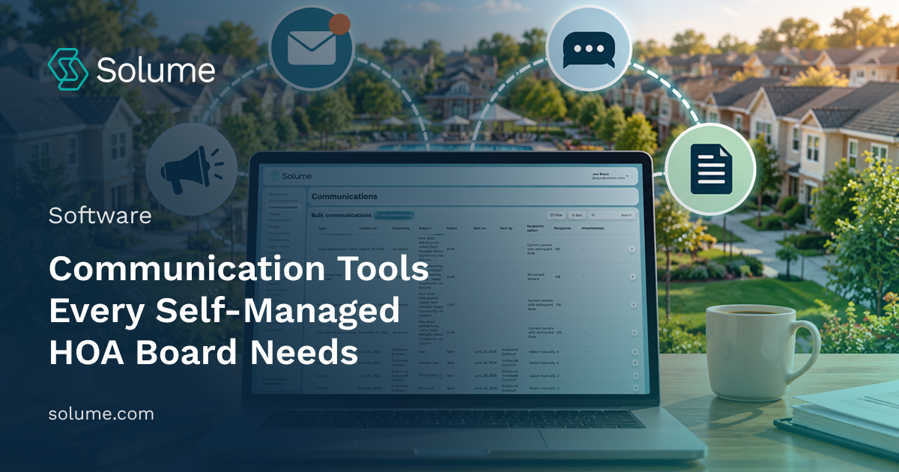Click the Created on column header
The width and height of the screenshot is (899, 472).
coord(368,228)
